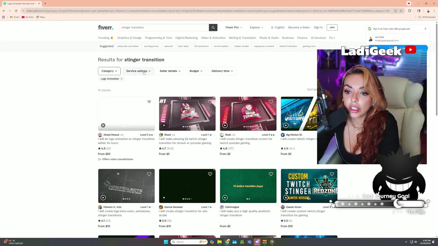
Task: Play Shani's 3d twitch stinger video
Action: [164, 125]
